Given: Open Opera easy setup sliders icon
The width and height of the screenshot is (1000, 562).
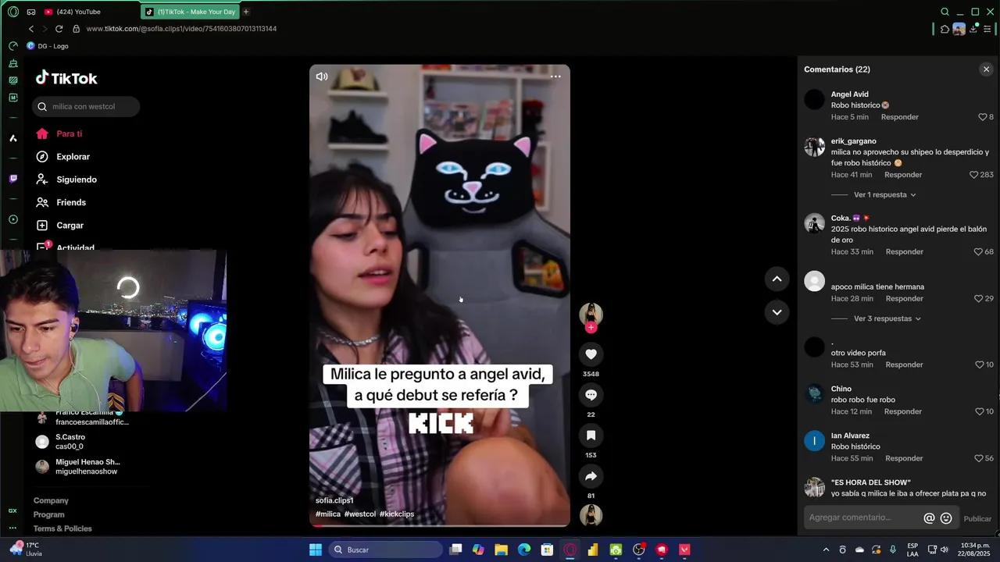Looking at the screenshot, I should pos(987,29).
